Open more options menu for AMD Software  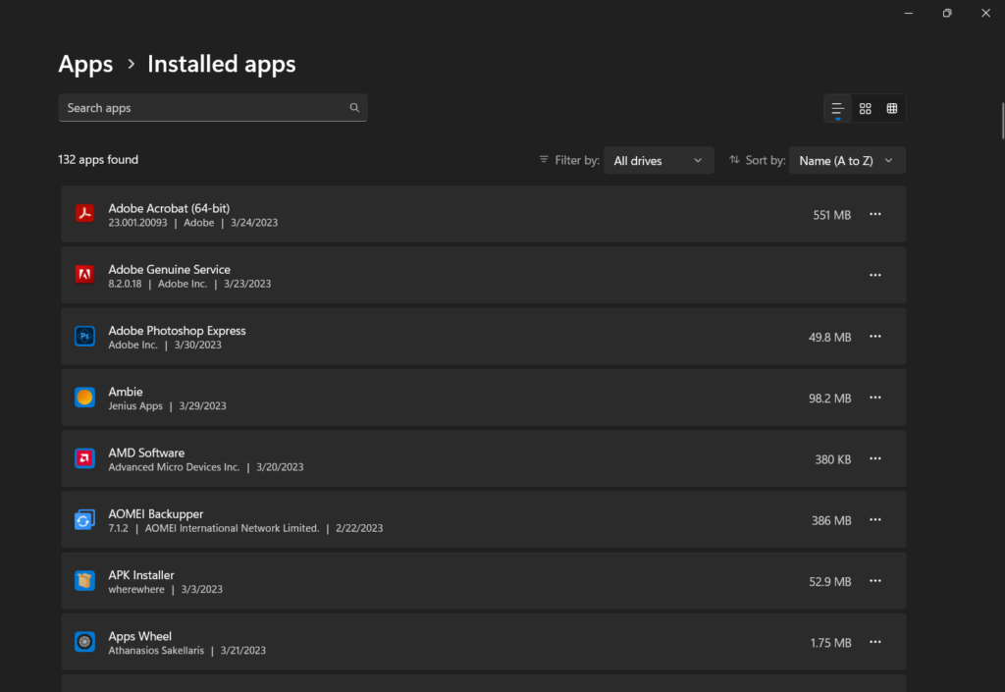coord(875,458)
